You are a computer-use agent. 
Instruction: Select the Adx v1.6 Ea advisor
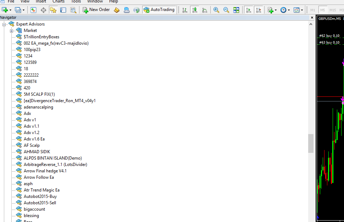click(34, 139)
